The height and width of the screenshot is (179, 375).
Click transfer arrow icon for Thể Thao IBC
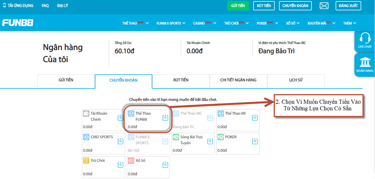(210, 118)
